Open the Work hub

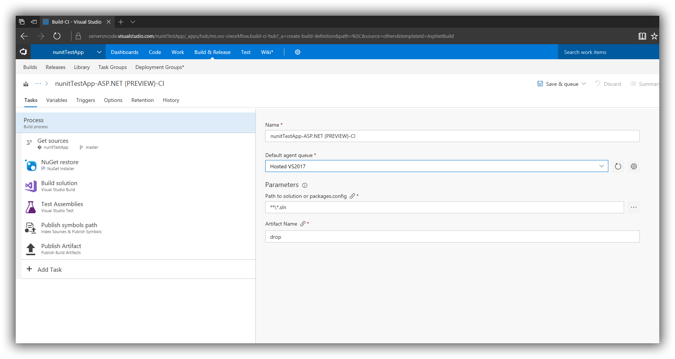[178, 52]
